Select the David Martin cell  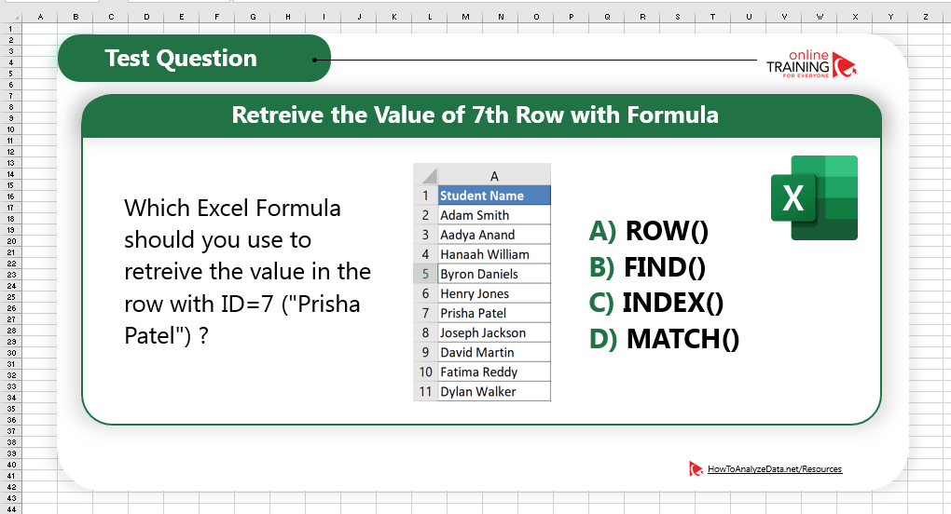click(494, 352)
